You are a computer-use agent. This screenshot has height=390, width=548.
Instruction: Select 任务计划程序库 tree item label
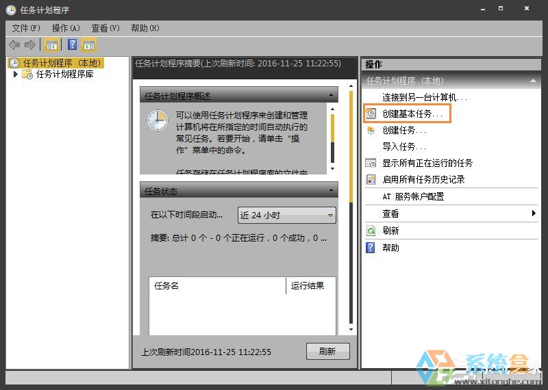pos(65,74)
